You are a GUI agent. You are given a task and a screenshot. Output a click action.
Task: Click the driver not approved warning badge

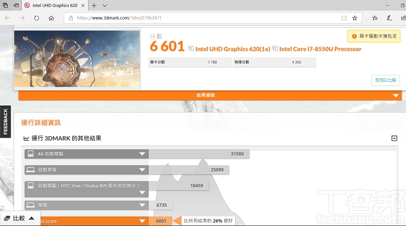pyautogui.click(x=374, y=37)
